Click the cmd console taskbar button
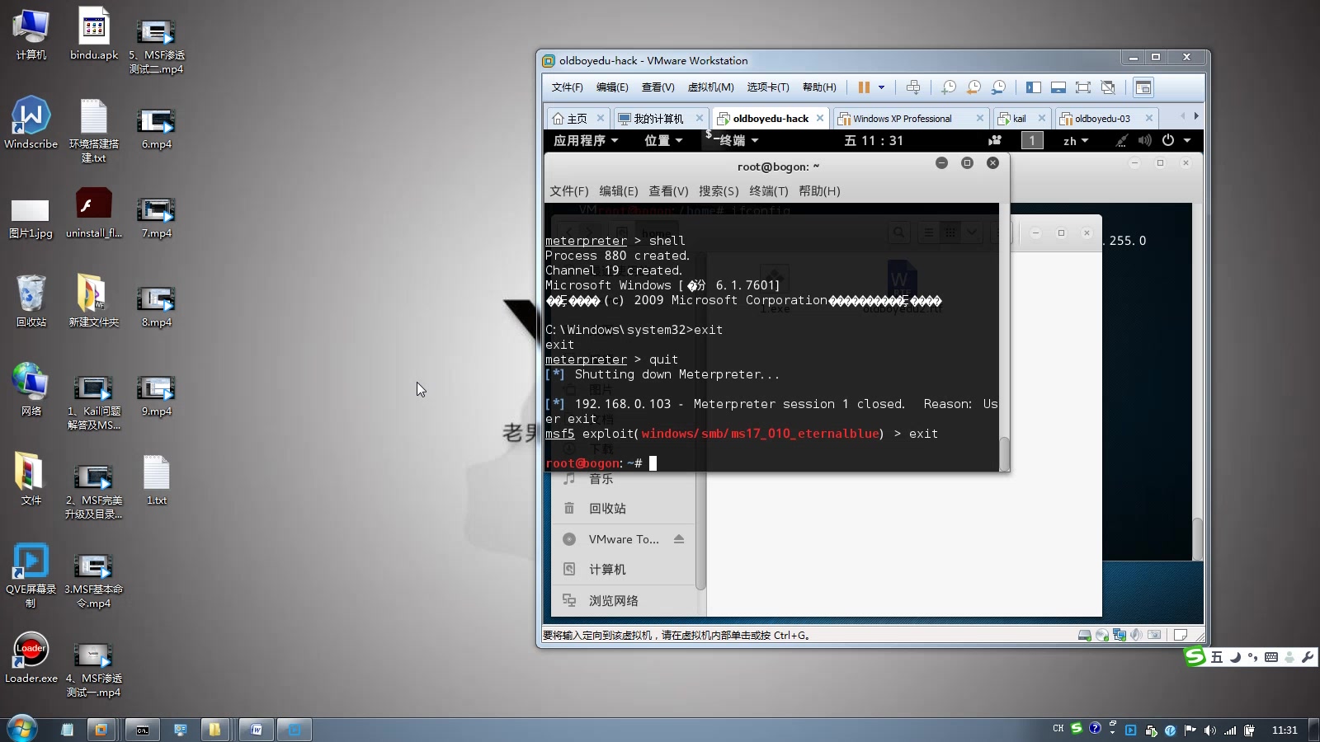Screen dimensions: 1320x742 coord(143,730)
